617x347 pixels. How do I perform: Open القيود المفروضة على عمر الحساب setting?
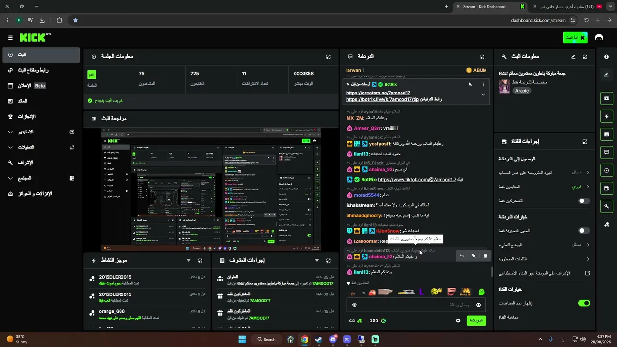(x=544, y=173)
